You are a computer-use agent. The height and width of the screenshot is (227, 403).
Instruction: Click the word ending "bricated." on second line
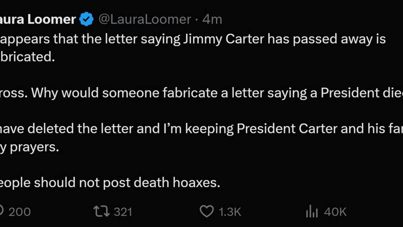click(x=28, y=57)
